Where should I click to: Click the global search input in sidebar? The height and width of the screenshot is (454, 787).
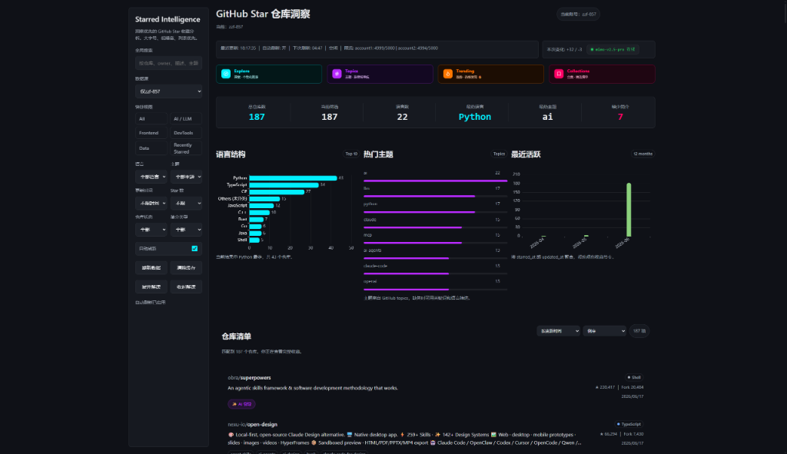[168, 63]
